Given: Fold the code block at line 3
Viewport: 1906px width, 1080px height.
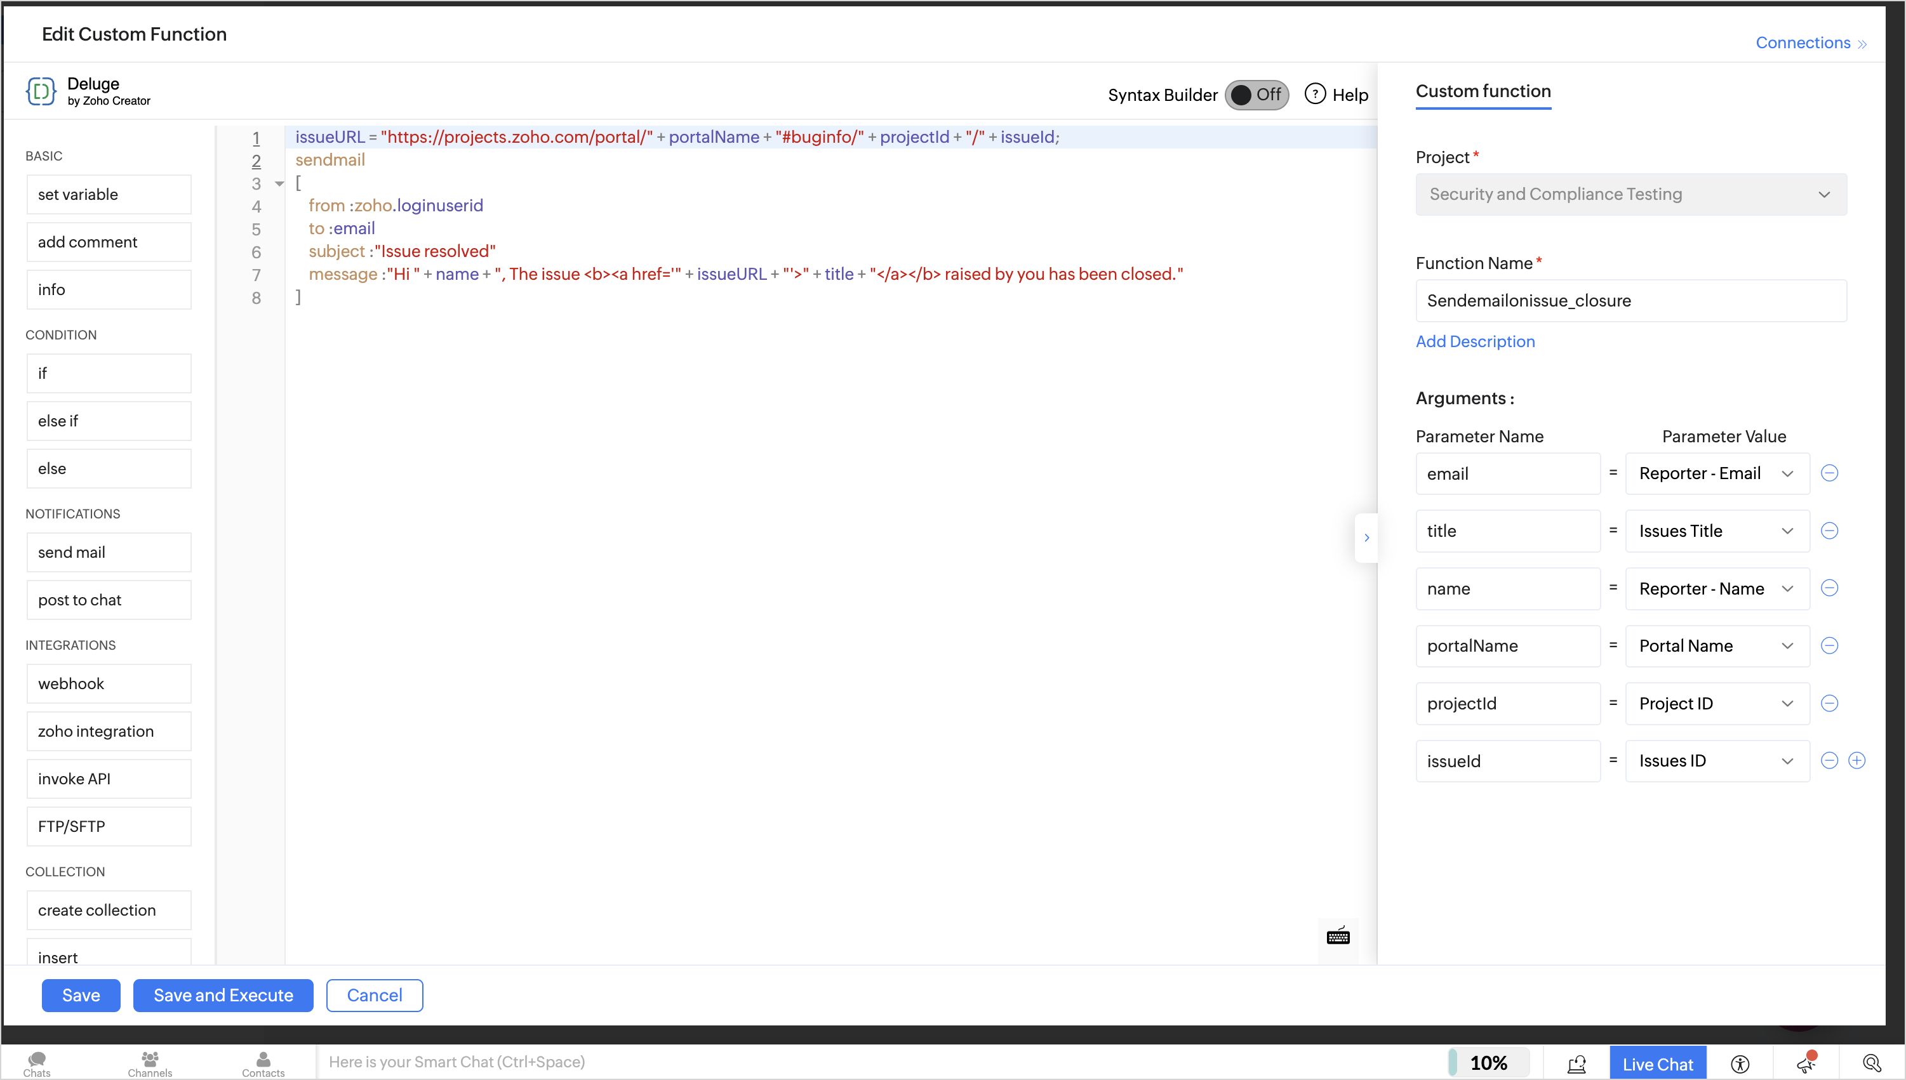Looking at the screenshot, I should click(x=279, y=184).
